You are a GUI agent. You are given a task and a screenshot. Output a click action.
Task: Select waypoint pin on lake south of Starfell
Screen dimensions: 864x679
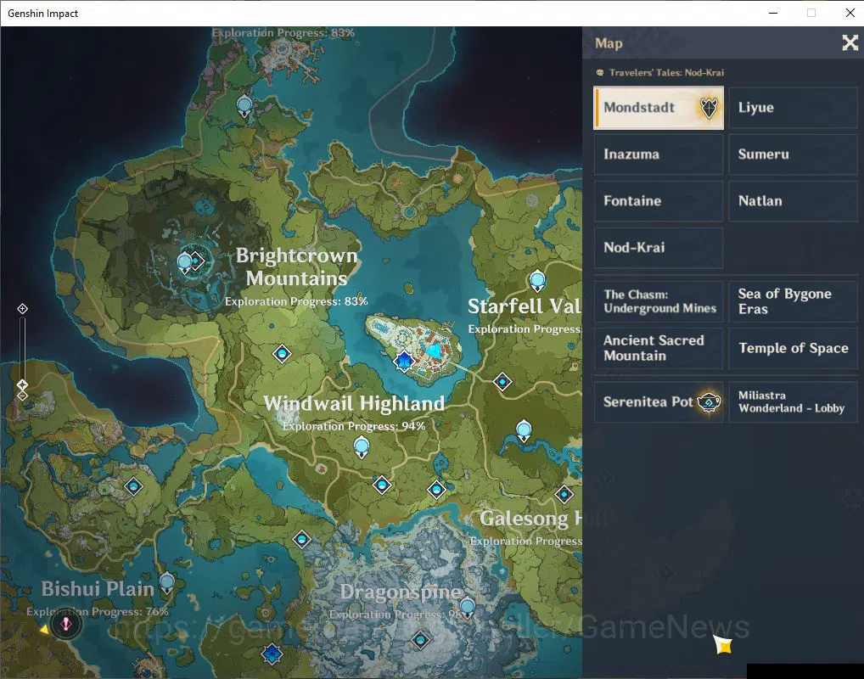coord(524,430)
